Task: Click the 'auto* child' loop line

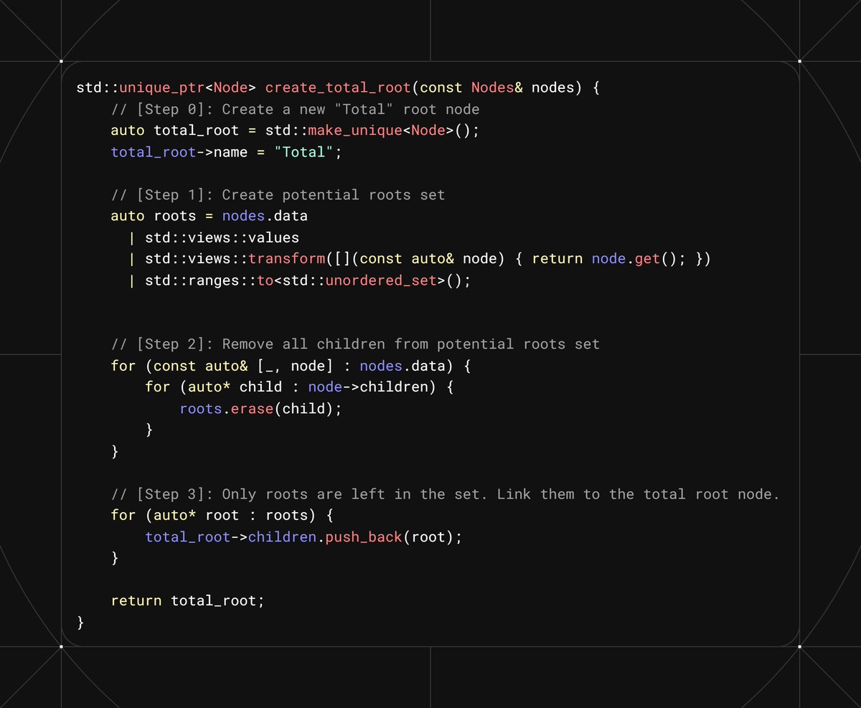Action: click(301, 387)
